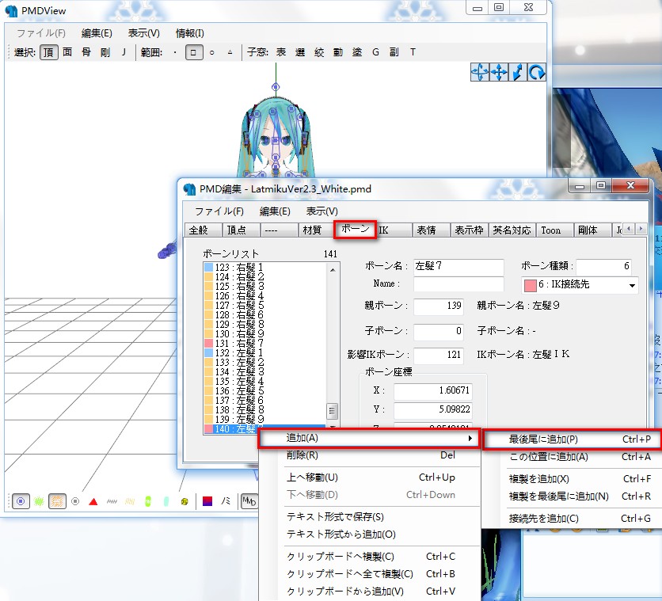Choose 削除(R) in the context menu
This screenshot has width=662, height=601.
[370, 455]
